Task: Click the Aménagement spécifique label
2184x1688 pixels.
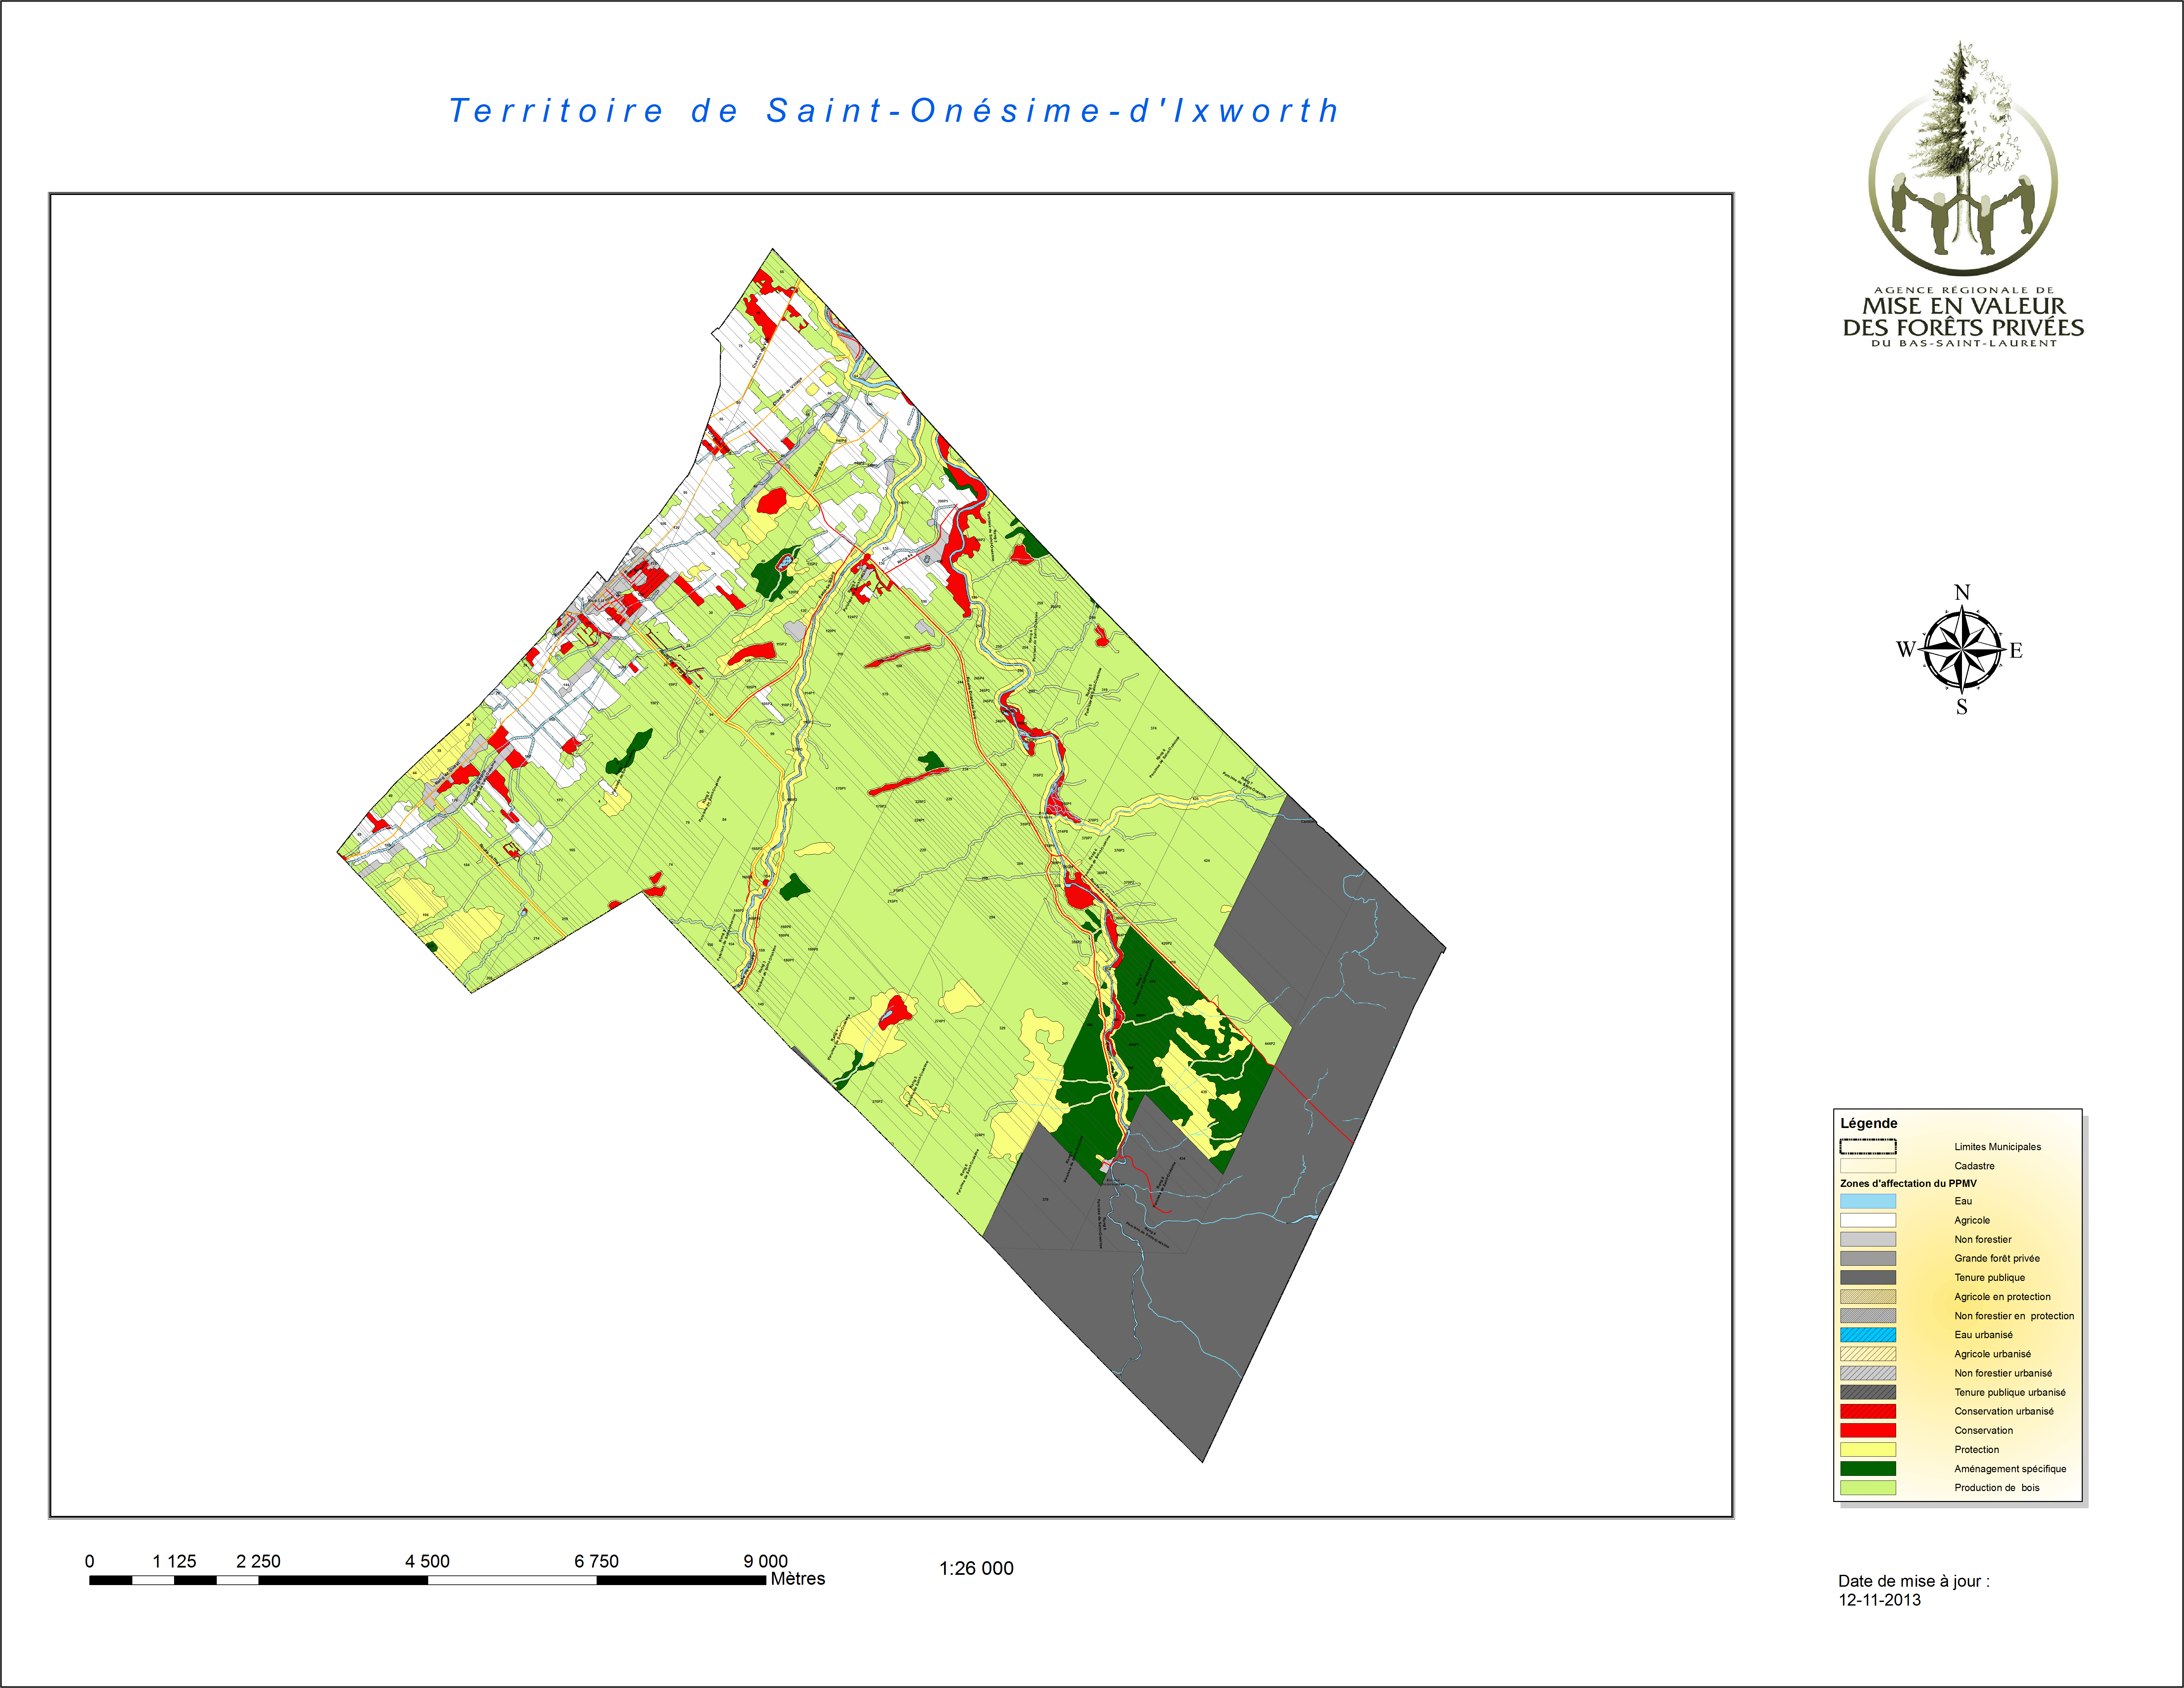Action: (2010, 1469)
